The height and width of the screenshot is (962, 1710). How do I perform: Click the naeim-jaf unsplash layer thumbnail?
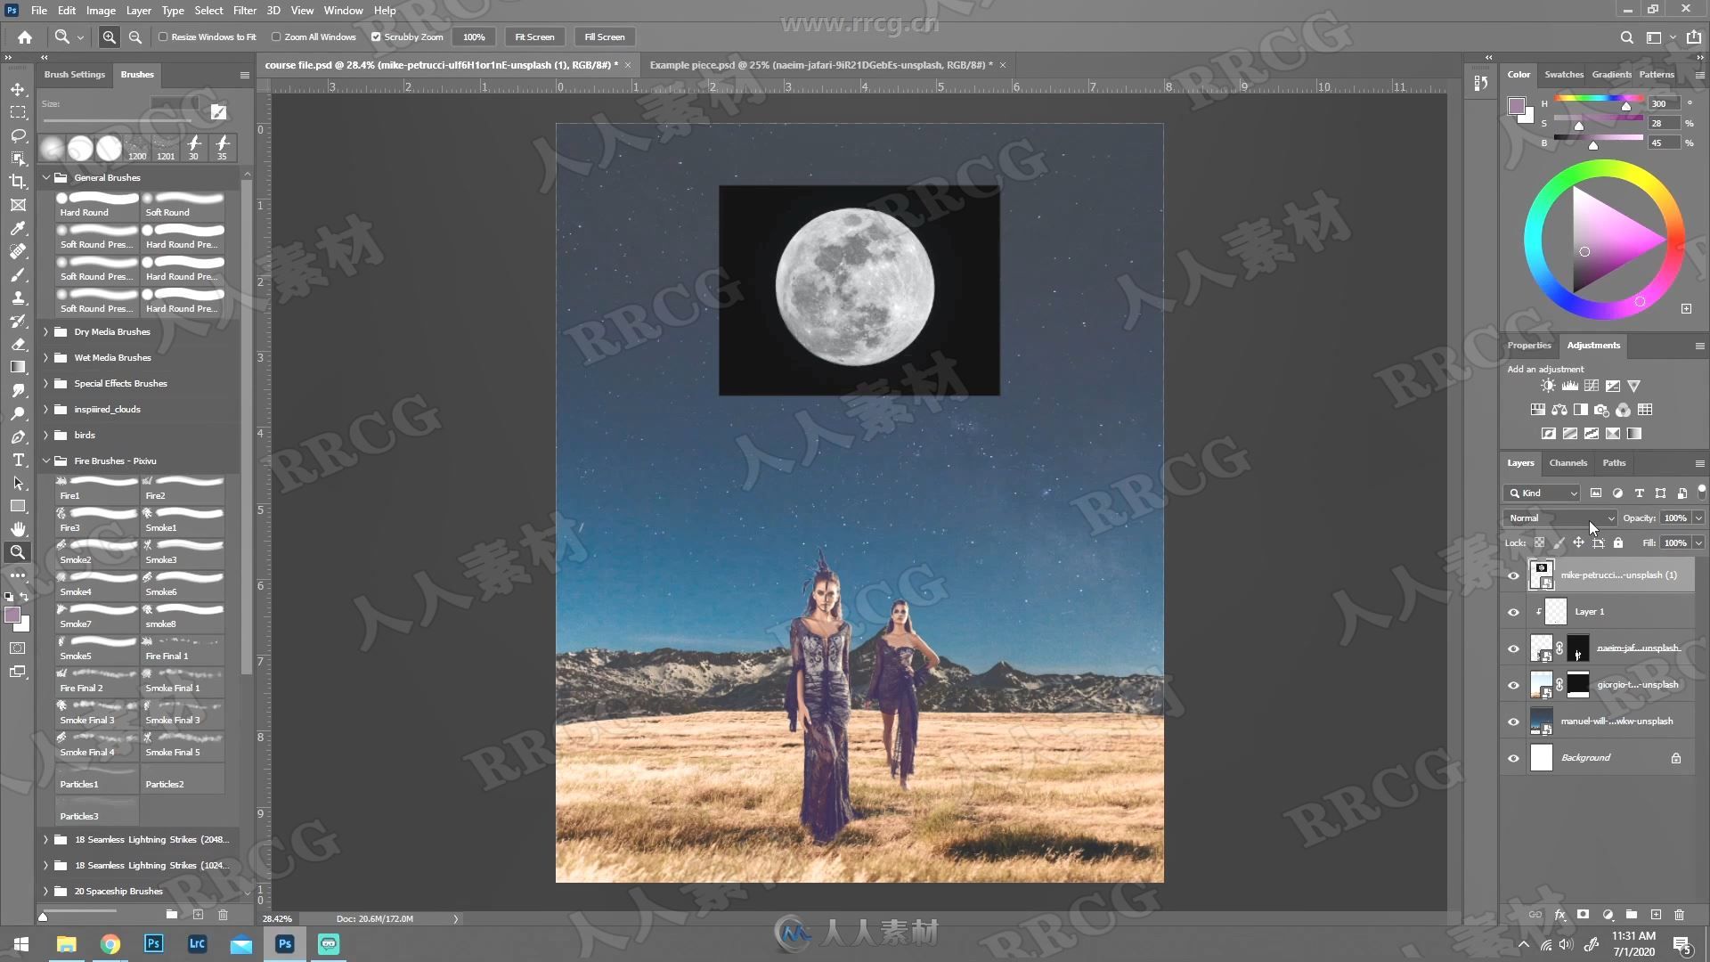coord(1543,648)
